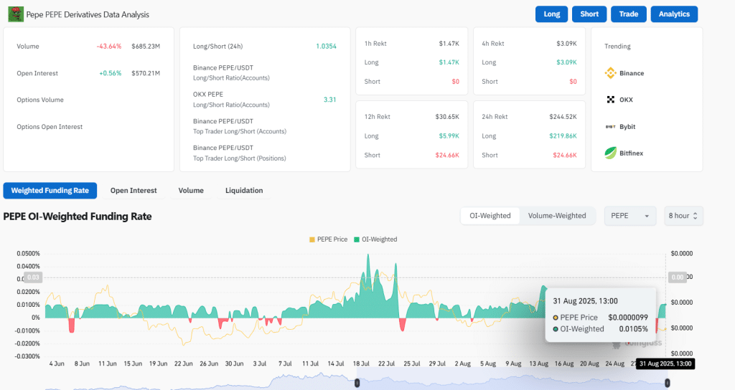The height and width of the screenshot is (390, 735).
Task: Click the right handle of chart range slider
Action: point(668,384)
